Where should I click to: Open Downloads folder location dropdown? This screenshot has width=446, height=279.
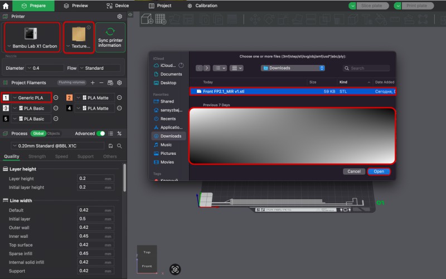pyautogui.click(x=293, y=68)
